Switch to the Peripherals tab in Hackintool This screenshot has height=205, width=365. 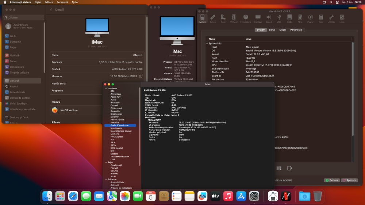point(296,30)
